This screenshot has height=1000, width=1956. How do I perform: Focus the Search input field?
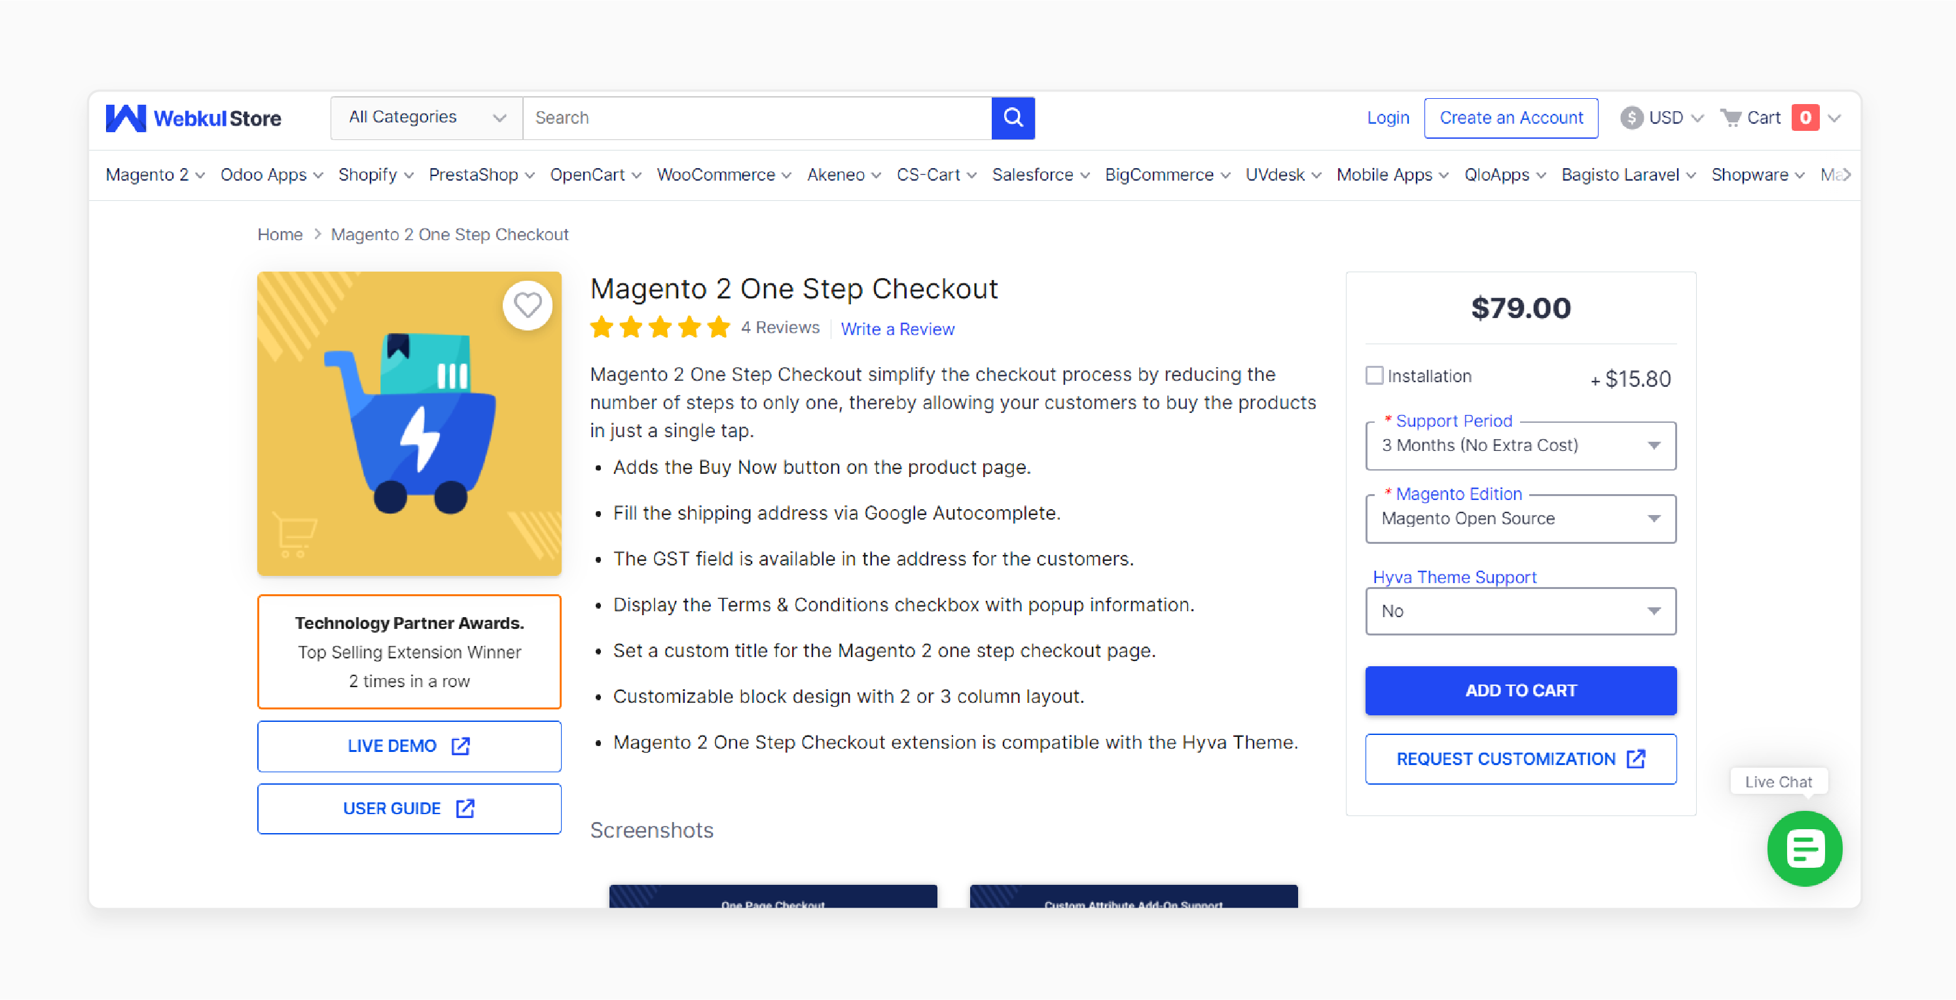point(756,118)
